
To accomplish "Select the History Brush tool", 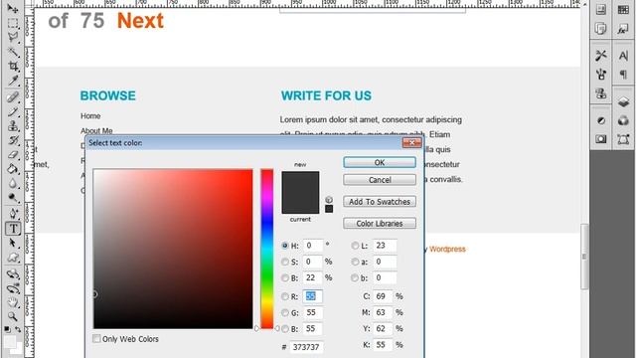I will coord(13,140).
